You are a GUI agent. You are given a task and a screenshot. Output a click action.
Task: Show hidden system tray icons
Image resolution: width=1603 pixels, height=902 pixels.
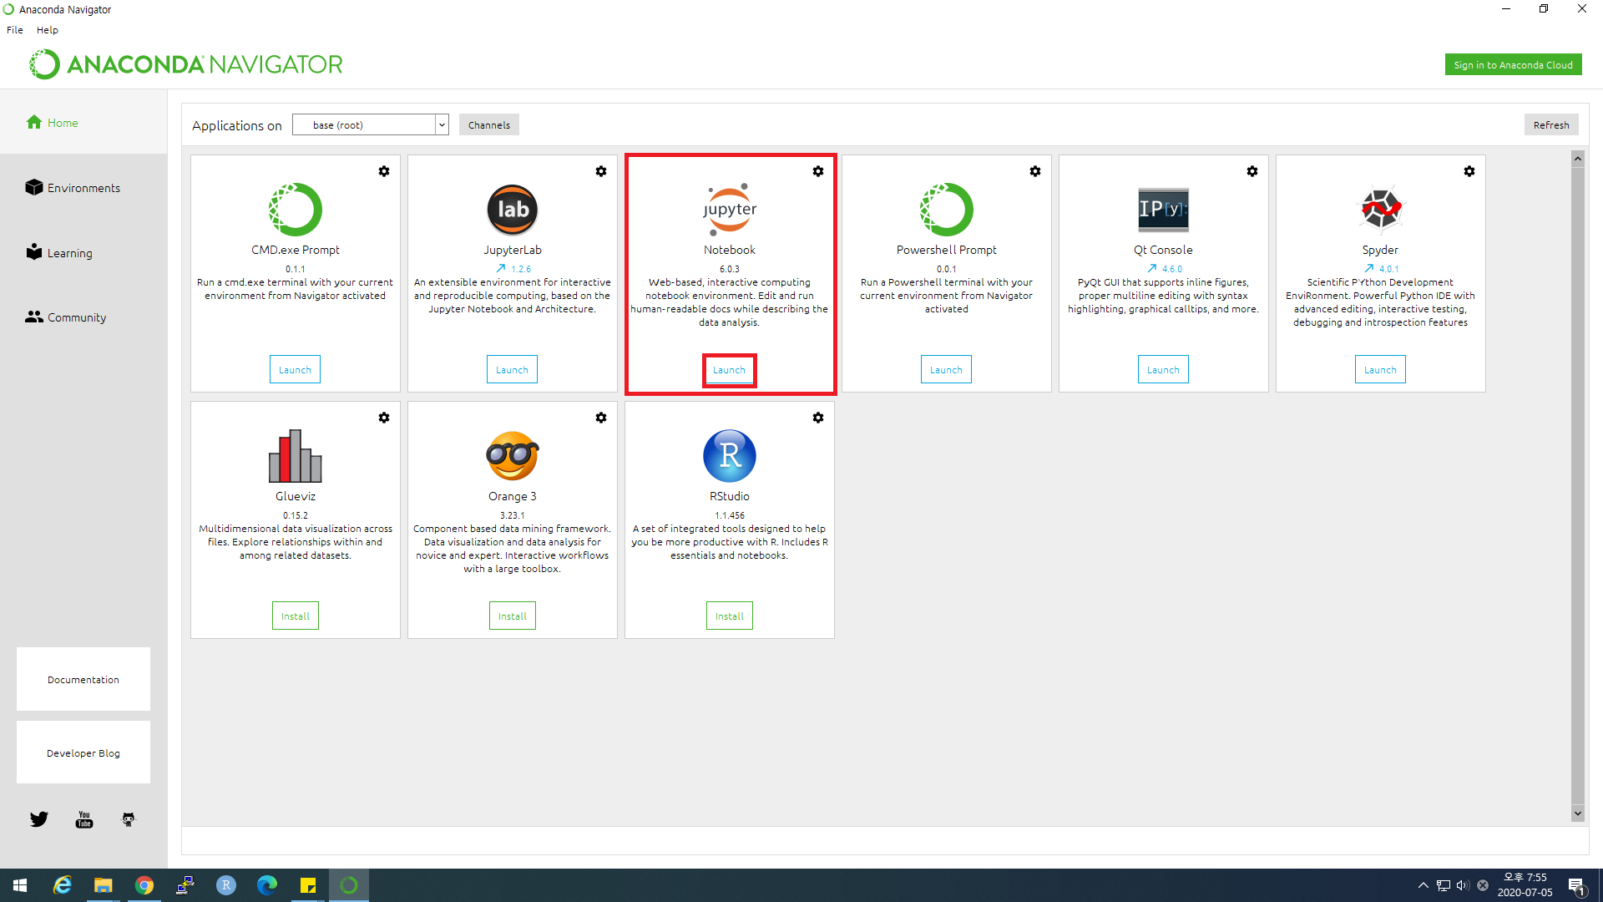[1423, 885]
